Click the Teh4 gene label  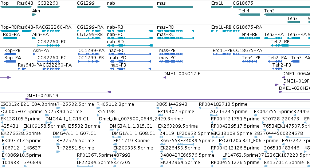[244, 11]
